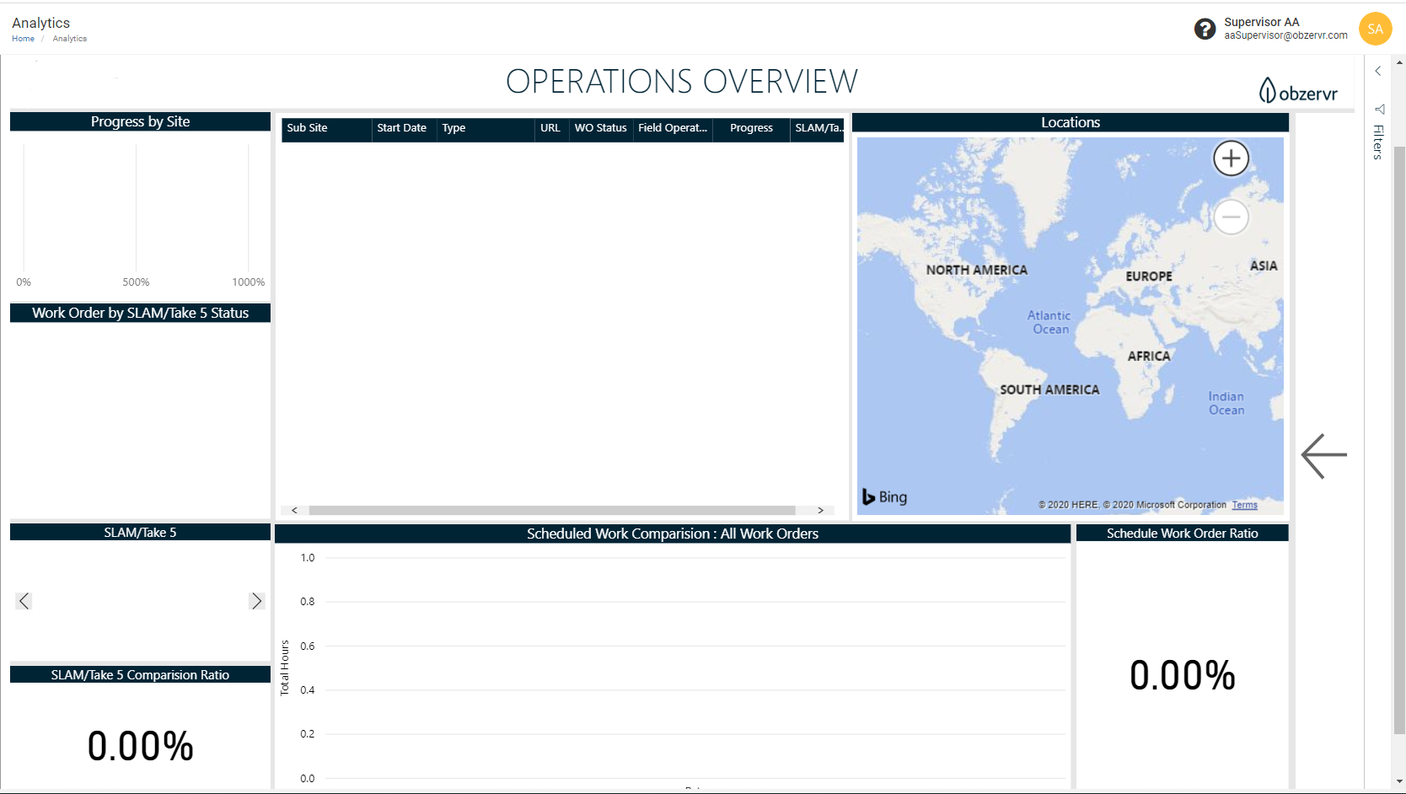The image size is (1406, 794).
Task: Click the Analytics page title
Action: click(40, 23)
